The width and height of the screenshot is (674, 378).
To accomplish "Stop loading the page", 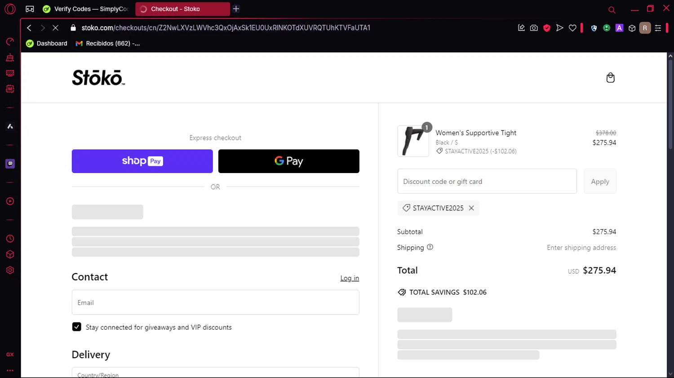I will tap(55, 28).
